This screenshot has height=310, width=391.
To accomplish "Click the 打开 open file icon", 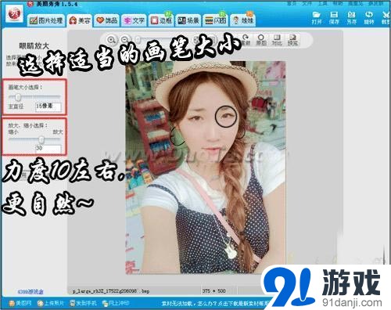I will [317, 18].
